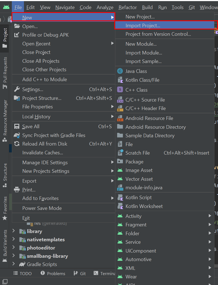Screen dimensions: 218x285
Task: Open the Problems tool window
Action: [53, 273]
